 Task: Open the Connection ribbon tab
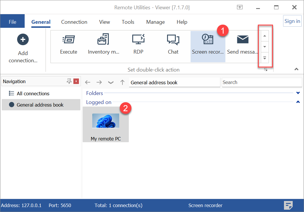[x=74, y=22]
